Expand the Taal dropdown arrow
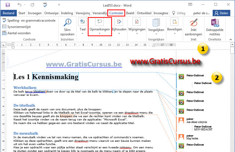The height and width of the screenshot is (152, 235). click(x=82, y=34)
